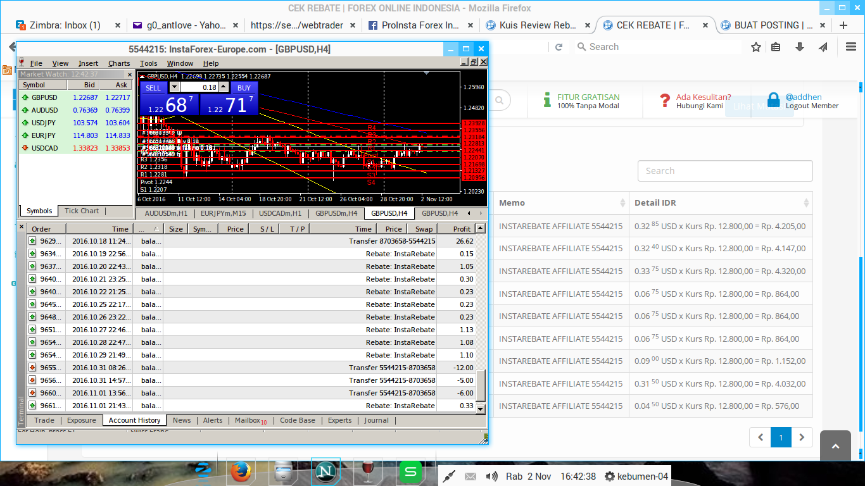Close the Market Watch panel
This screenshot has height=486, width=865.
click(x=129, y=74)
